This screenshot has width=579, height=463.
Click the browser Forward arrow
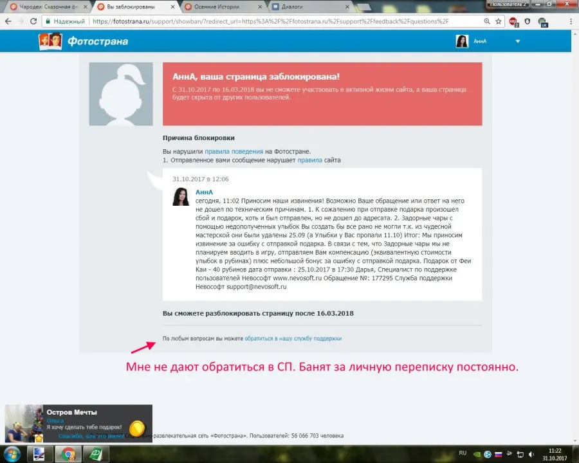21,21
